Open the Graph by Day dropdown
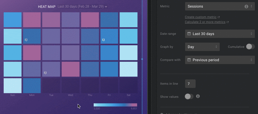This screenshot has height=114, width=258. click(x=202, y=47)
